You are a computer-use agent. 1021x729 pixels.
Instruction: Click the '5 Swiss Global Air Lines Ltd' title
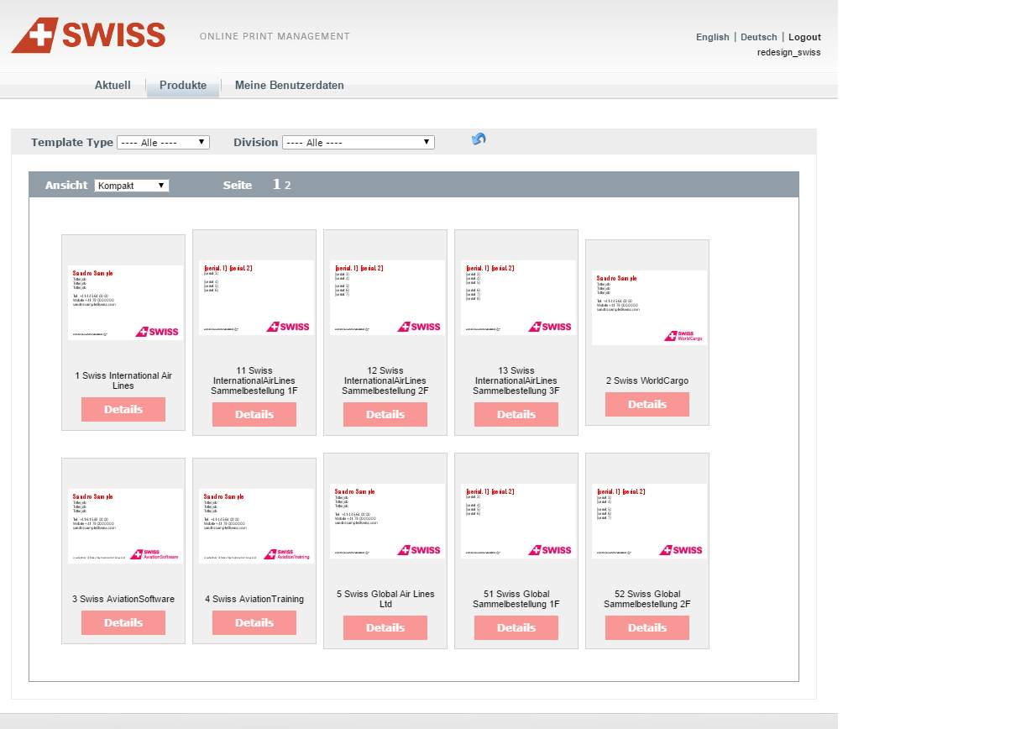pos(385,599)
